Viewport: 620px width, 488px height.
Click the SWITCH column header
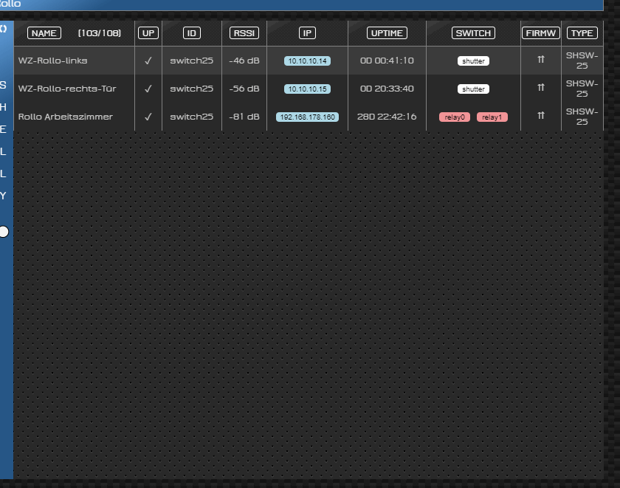point(473,33)
